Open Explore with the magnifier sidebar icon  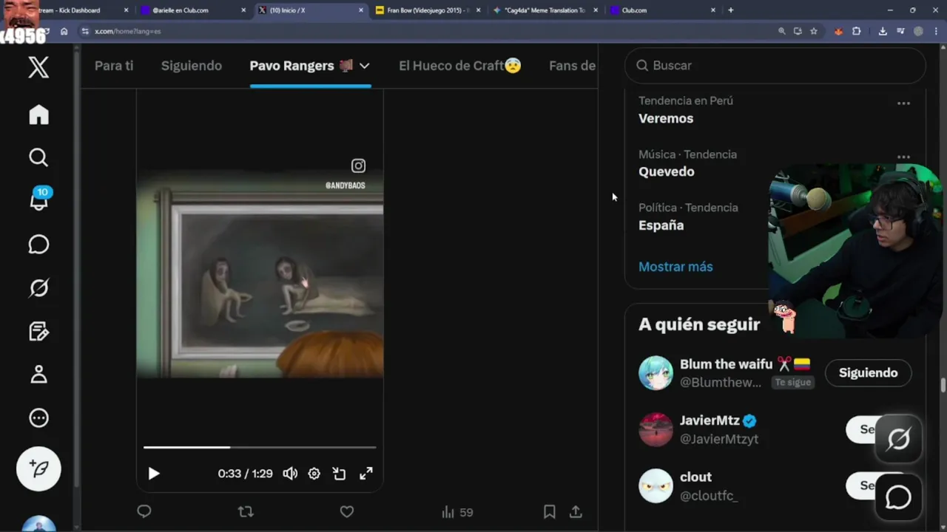coord(38,157)
